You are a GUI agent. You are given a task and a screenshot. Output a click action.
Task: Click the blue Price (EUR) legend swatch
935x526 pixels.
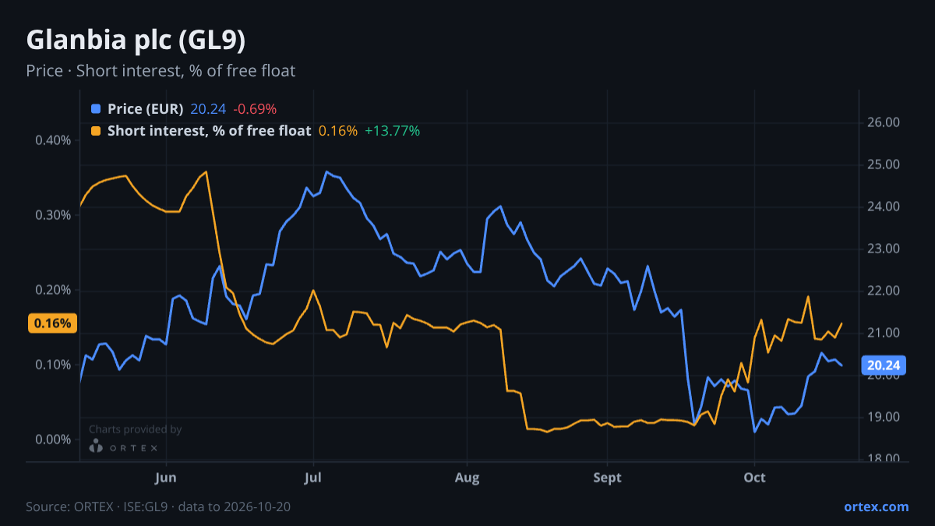click(x=96, y=109)
